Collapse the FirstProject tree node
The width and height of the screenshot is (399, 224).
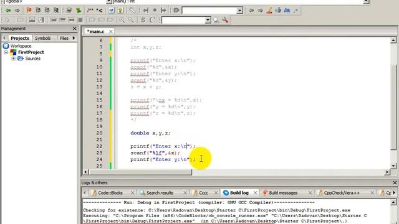click(6, 52)
